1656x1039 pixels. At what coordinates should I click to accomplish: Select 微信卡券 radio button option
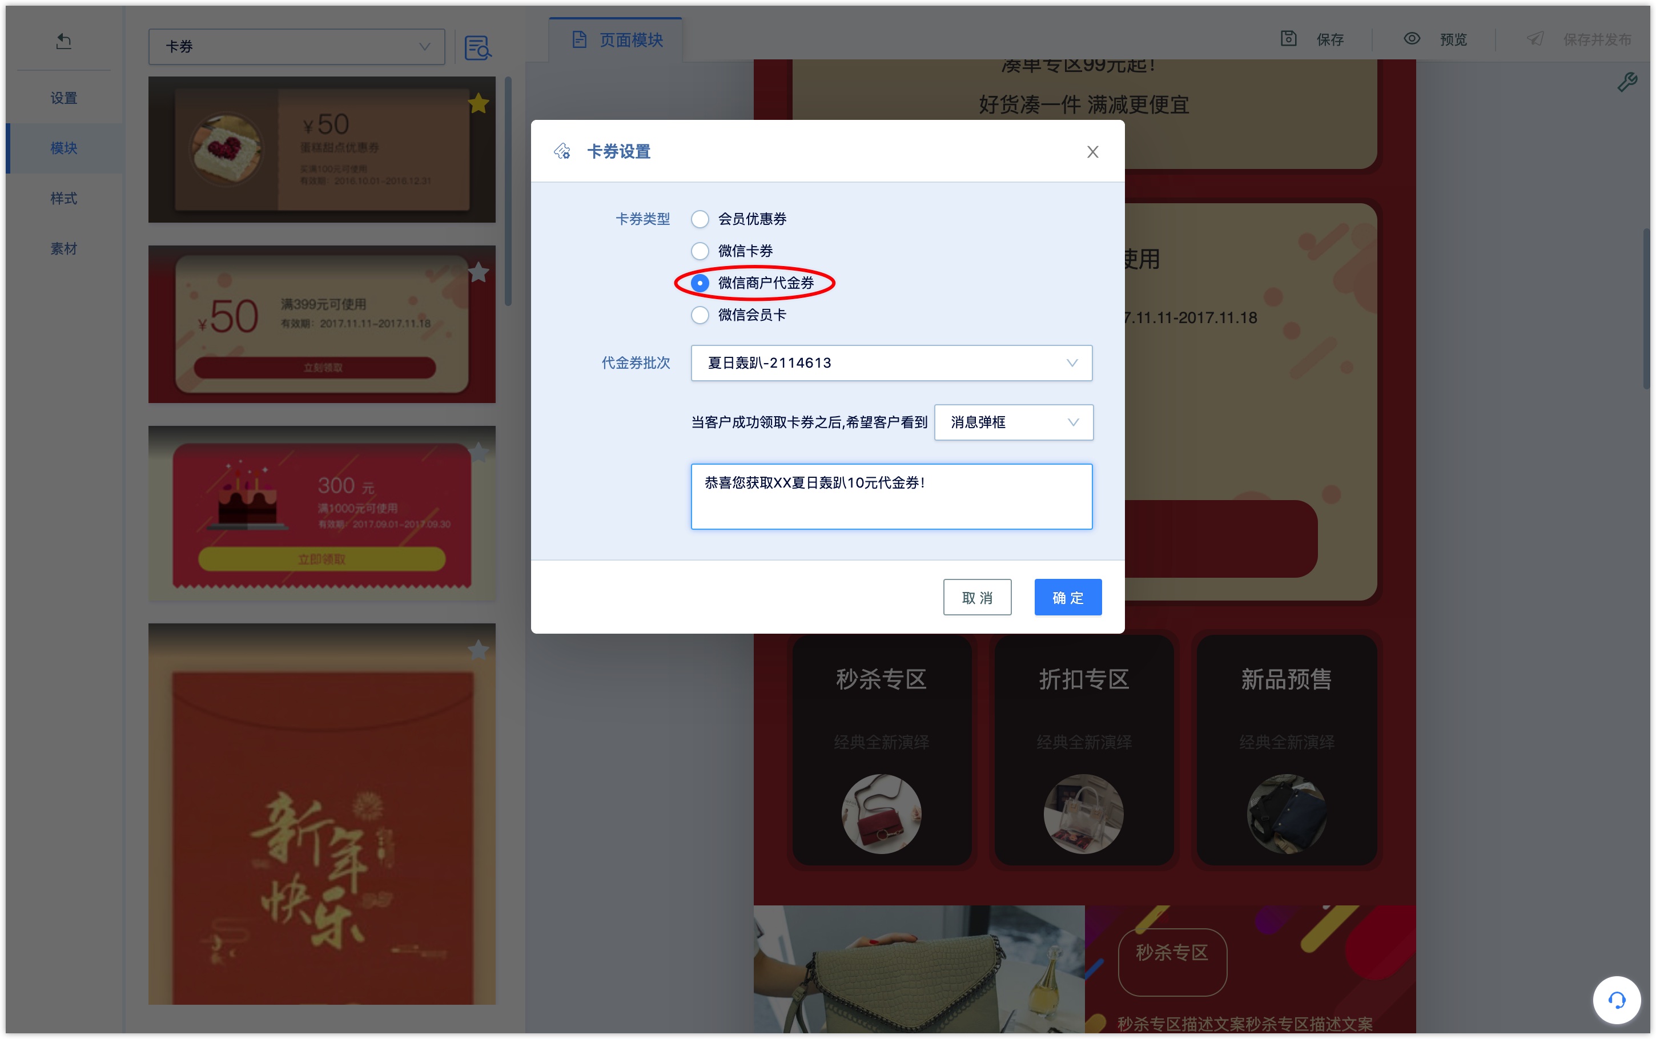(701, 250)
